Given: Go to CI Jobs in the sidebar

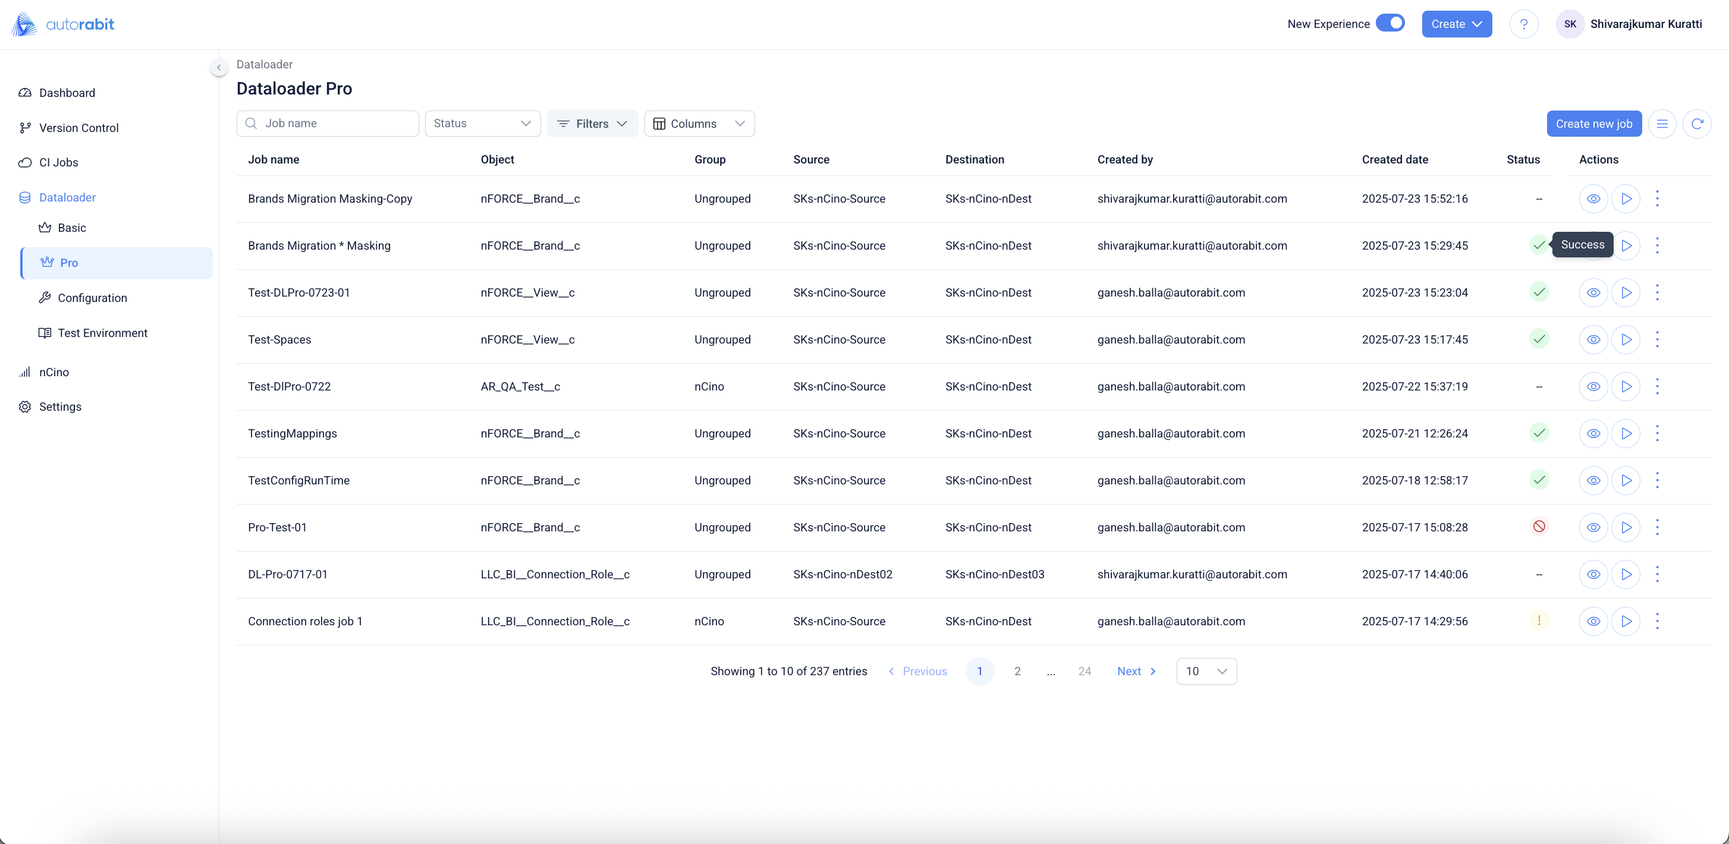Looking at the screenshot, I should click(x=58, y=162).
